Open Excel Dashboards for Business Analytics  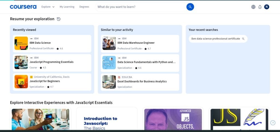coord(140,82)
